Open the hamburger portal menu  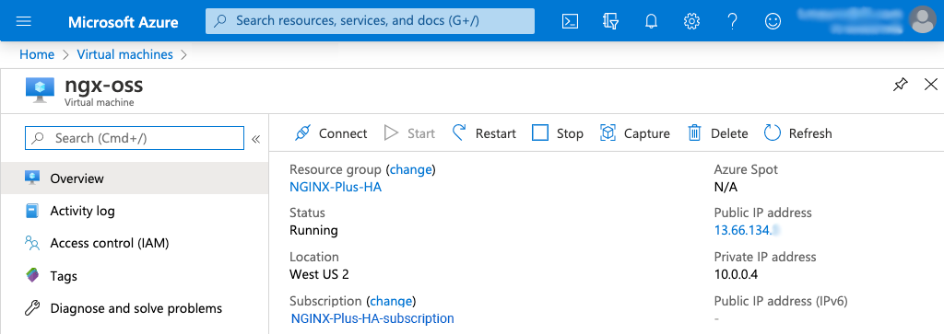pyautogui.click(x=23, y=22)
